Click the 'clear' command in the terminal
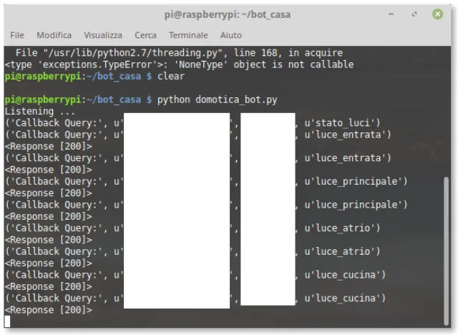This screenshot has height=335, width=458. tap(170, 76)
